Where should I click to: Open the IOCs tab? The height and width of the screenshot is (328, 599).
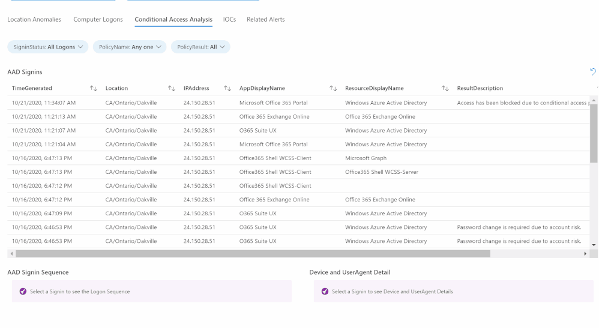click(230, 19)
